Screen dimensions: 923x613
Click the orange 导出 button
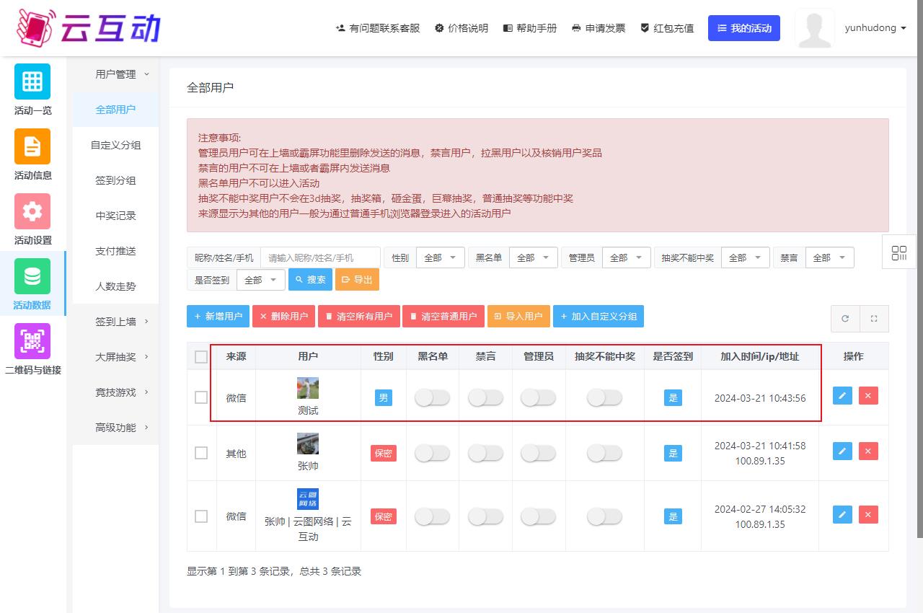357,280
